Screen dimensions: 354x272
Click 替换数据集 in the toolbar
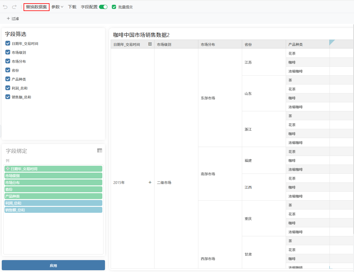36,7
